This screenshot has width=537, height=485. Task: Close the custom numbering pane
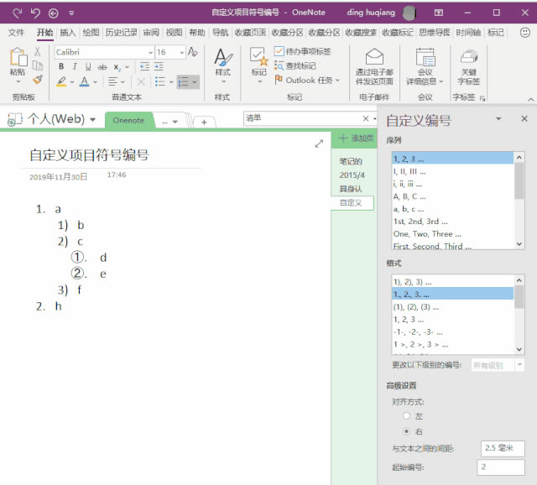tap(524, 118)
